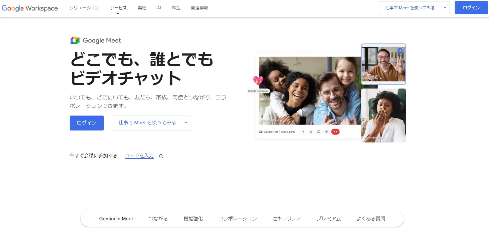Open the AI menu item

(x=159, y=8)
